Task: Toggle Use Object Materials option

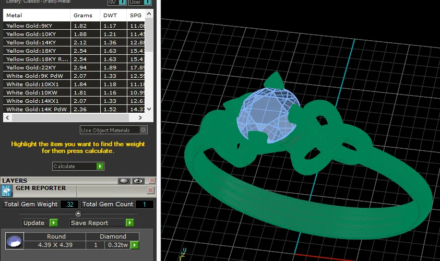Action: point(114,130)
